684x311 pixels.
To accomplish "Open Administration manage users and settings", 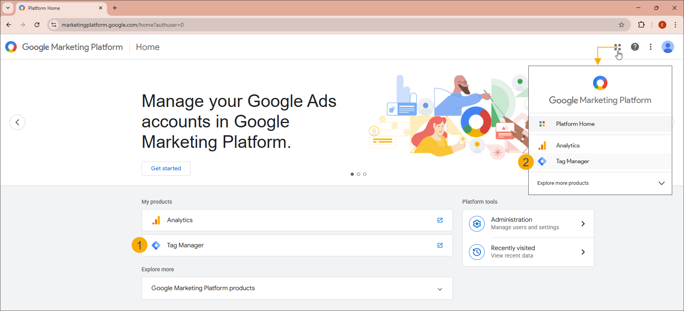I will pyautogui.click(x=528, y=224).
